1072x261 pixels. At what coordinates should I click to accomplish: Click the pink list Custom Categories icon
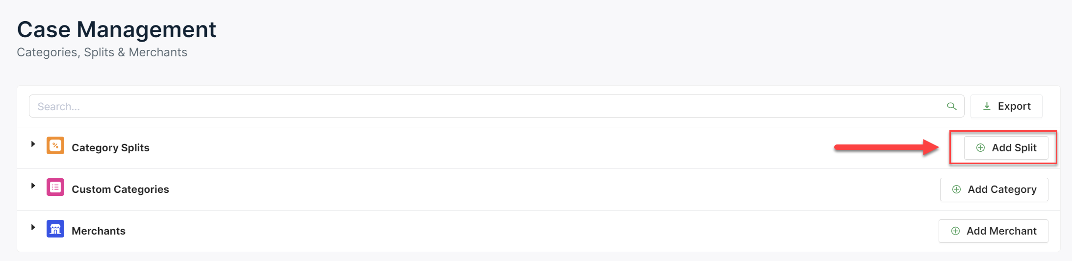55,188
